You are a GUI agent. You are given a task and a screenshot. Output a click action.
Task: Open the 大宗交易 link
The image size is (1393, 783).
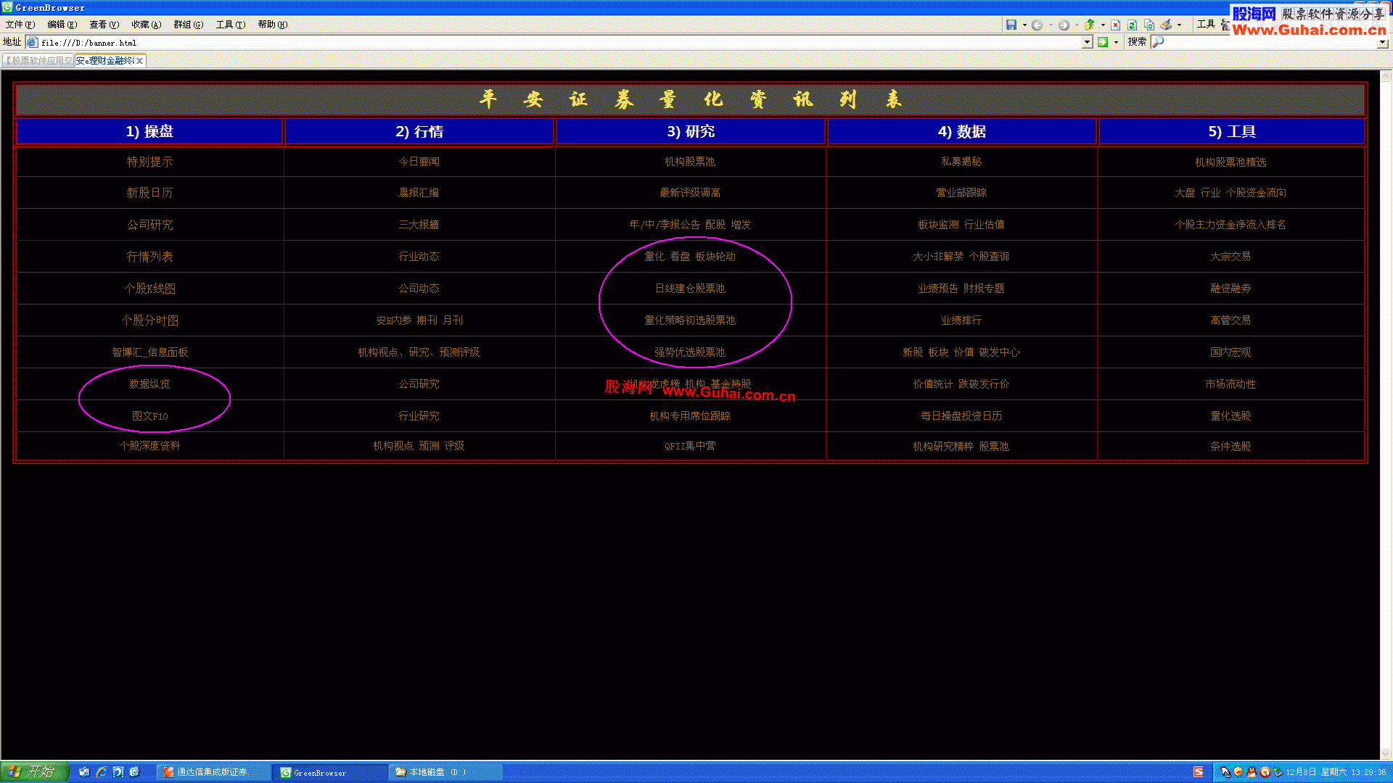[1230, 257]
